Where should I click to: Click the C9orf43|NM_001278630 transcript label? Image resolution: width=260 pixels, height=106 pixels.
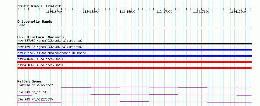(x=35, y=99)
